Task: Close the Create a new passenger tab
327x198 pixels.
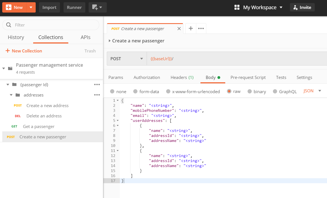Action: [179, 28]
